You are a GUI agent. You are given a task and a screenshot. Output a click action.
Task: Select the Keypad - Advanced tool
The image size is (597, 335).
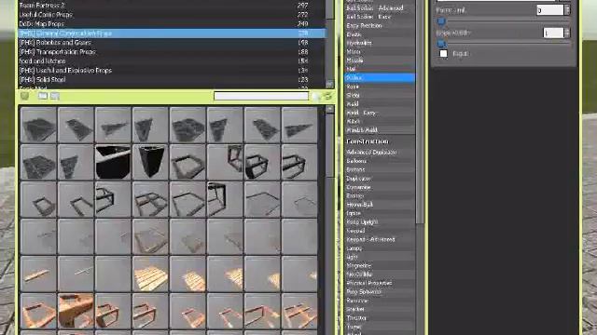380,240
